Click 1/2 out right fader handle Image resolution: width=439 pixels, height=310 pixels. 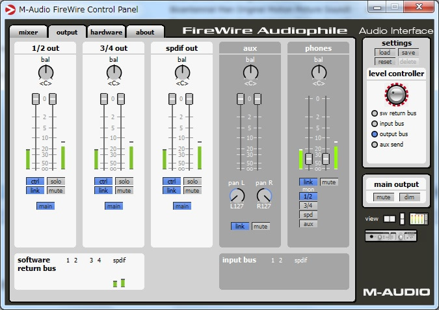(x=53, y=99)
